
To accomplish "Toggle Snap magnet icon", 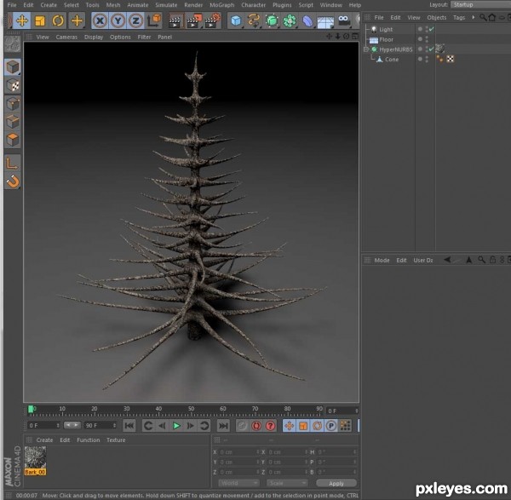I will pos(13,181).
